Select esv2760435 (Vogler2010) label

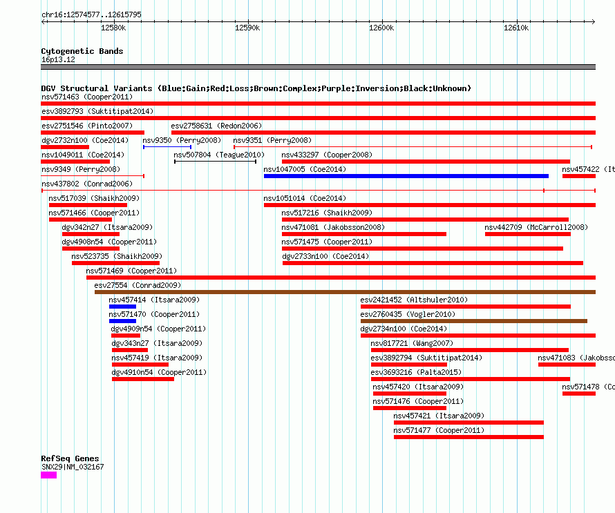click(408, 314)
